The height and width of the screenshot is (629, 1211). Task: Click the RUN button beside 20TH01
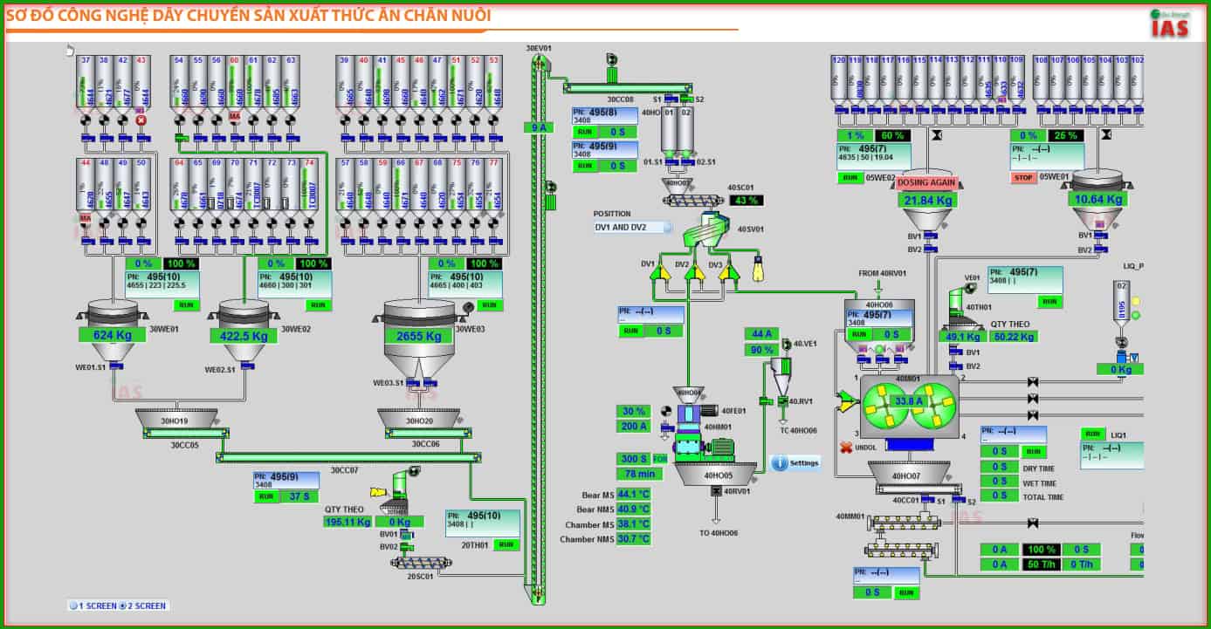pyautogui.click(x=506, y=544)
